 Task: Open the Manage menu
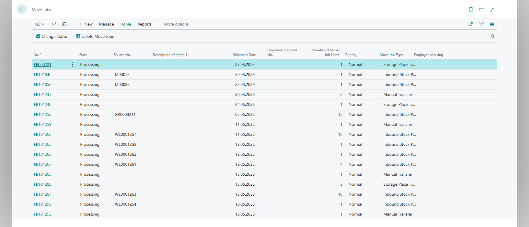[106, 24]
